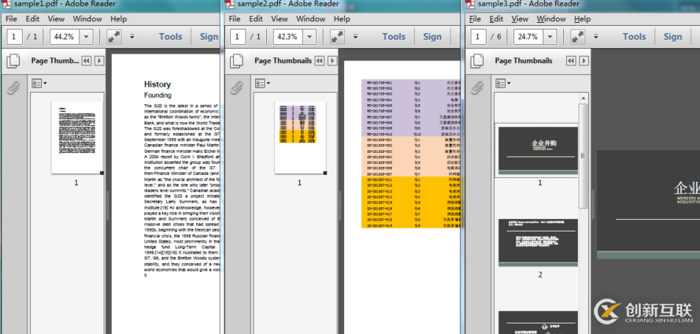This screenshot has width=700, height=334.
Task: Open the Attachments paperclip panel in sample3.pdf
Action: [477, 87]
